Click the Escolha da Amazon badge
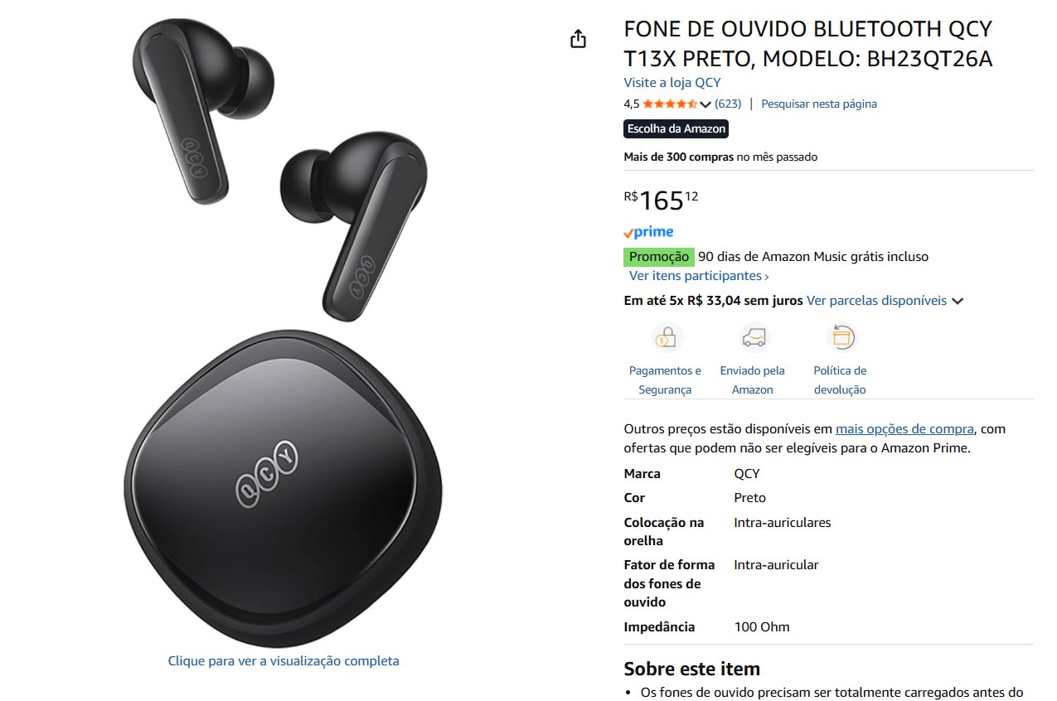Screen dimensions: 1057x701 click(x=676, y=128)
